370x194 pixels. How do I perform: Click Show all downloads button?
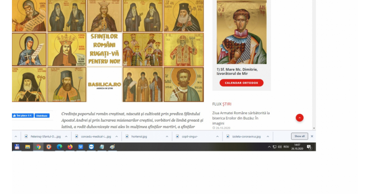click(x=299, y=136)
